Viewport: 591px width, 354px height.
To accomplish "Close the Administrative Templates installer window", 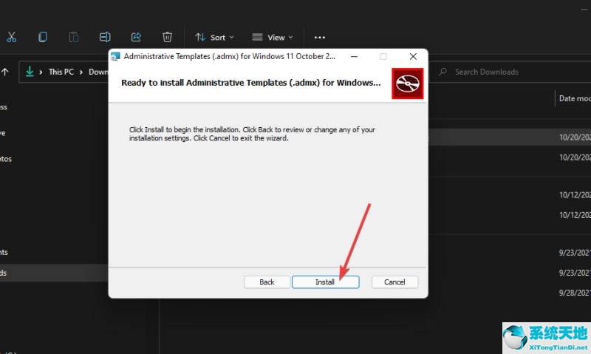I will 413,57.
